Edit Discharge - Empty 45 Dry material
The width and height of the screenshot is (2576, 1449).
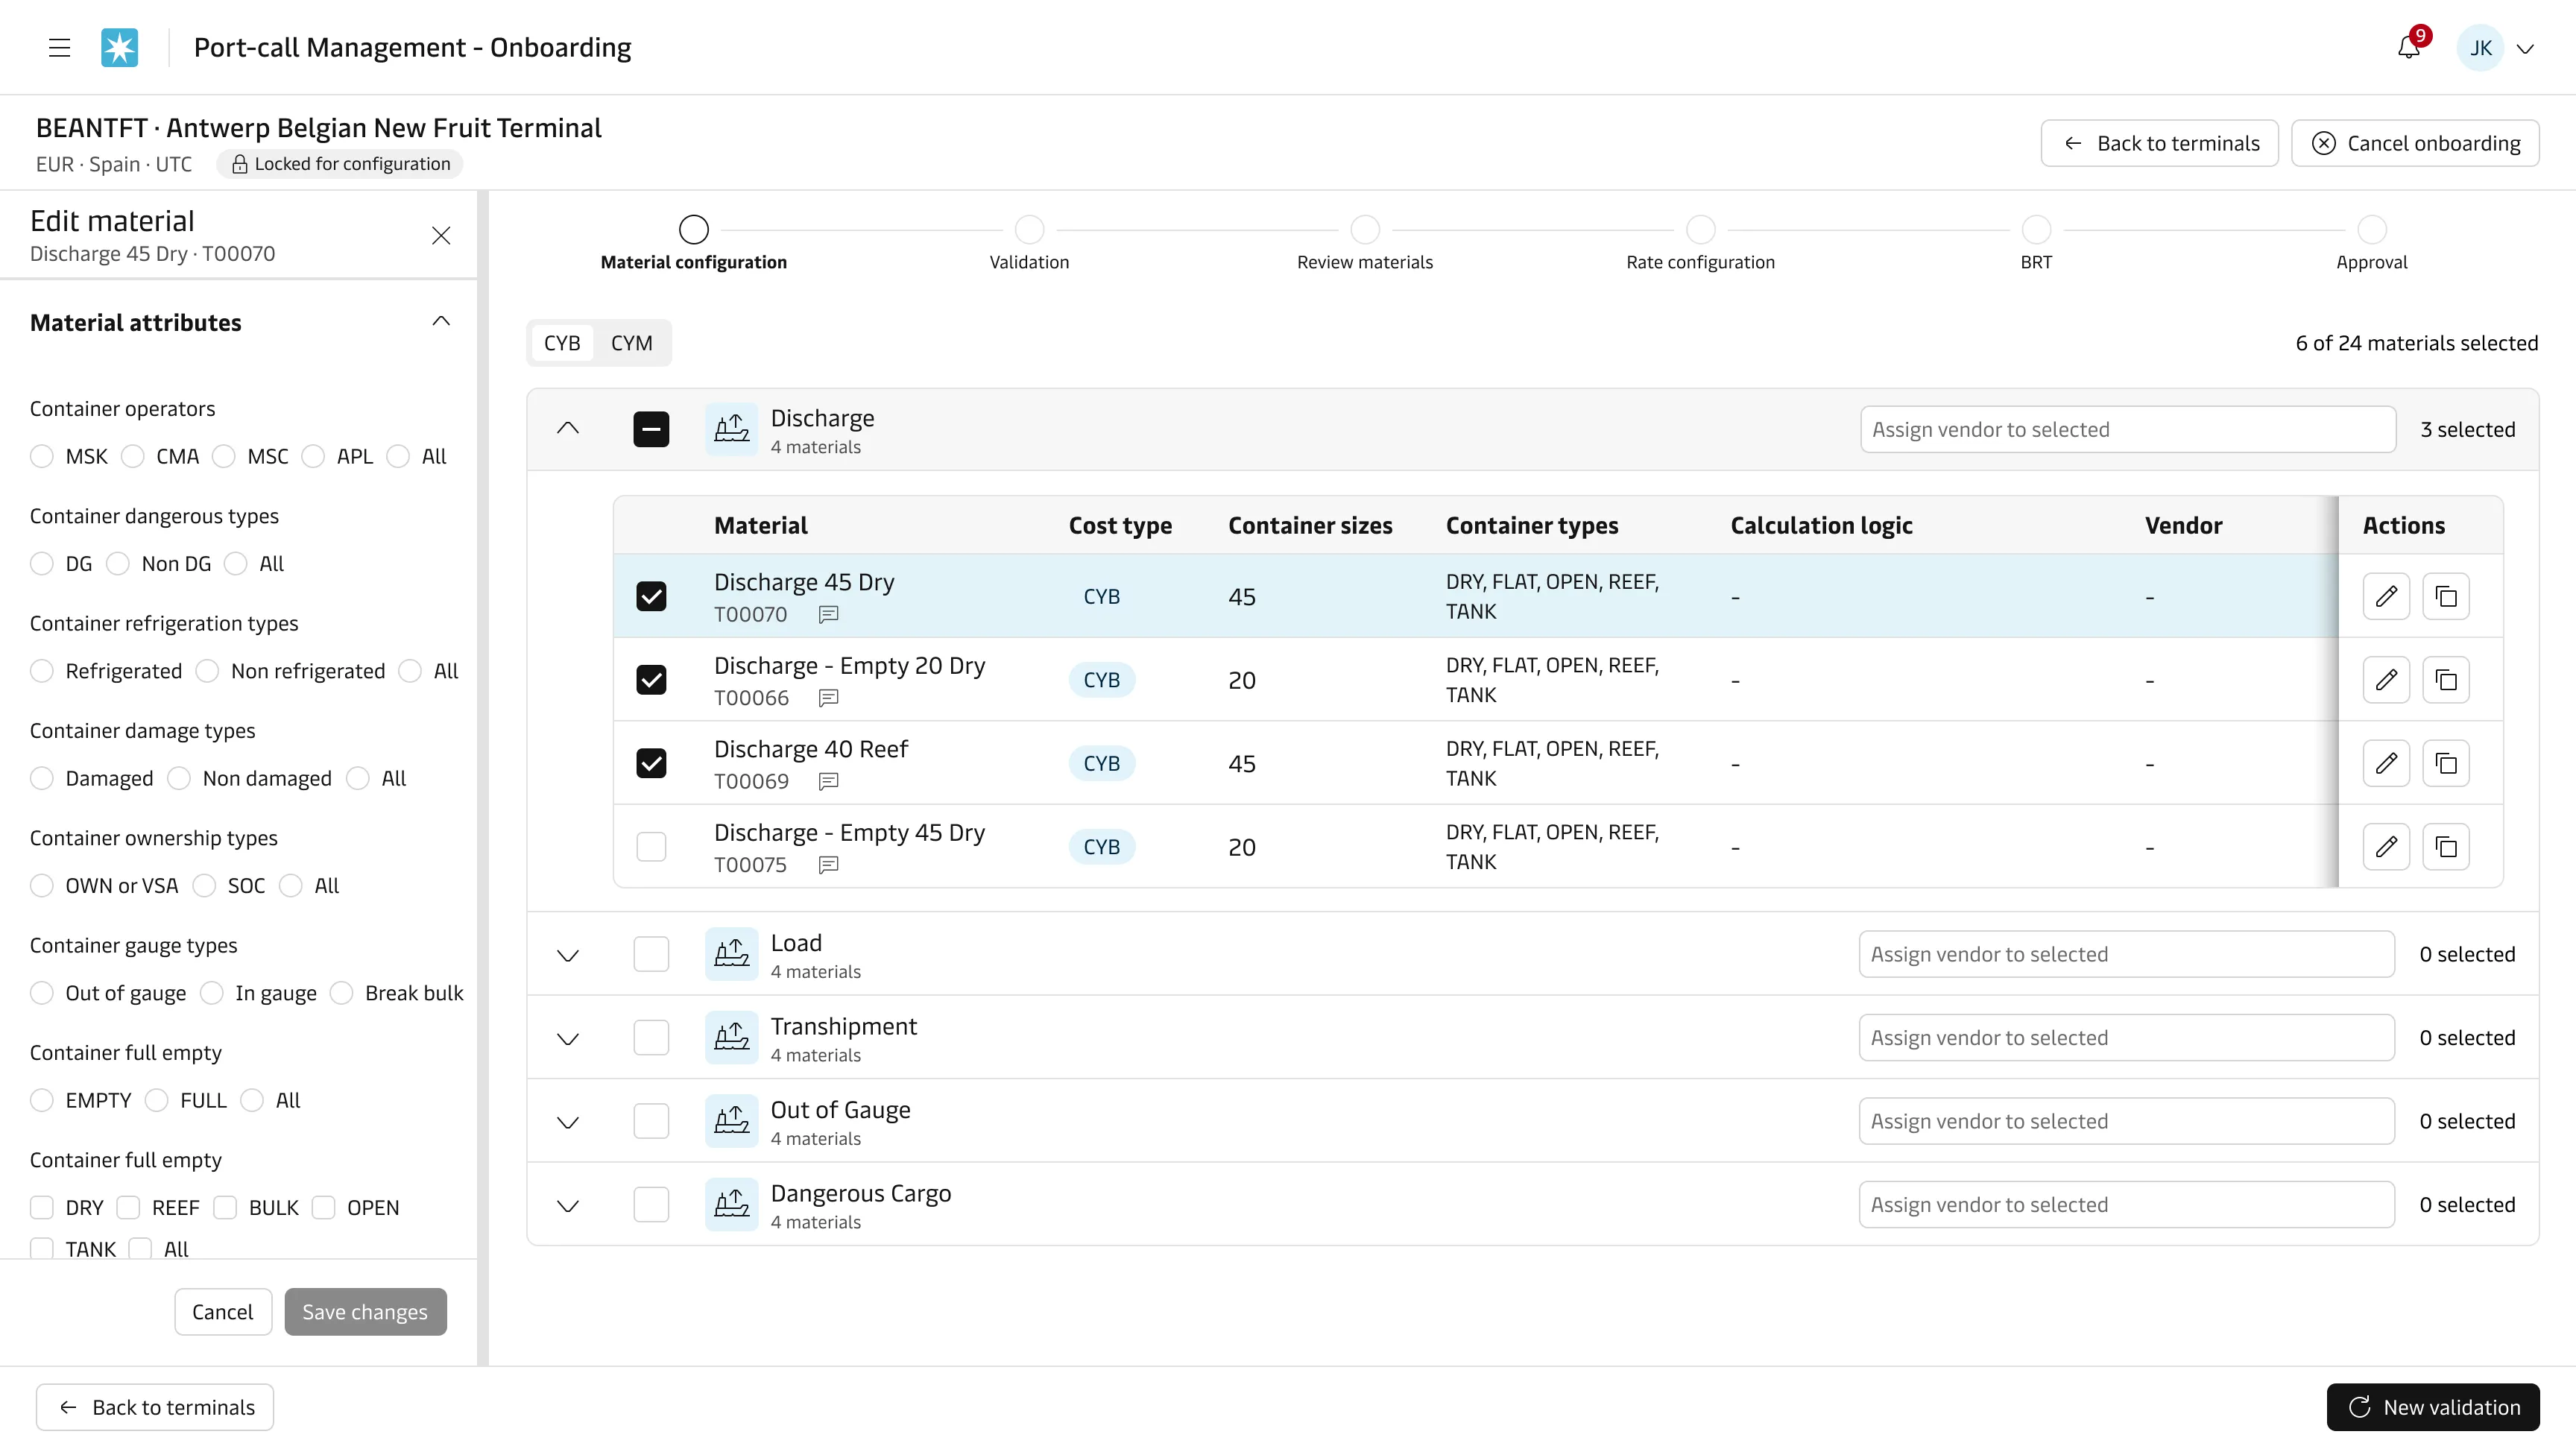2386,847
